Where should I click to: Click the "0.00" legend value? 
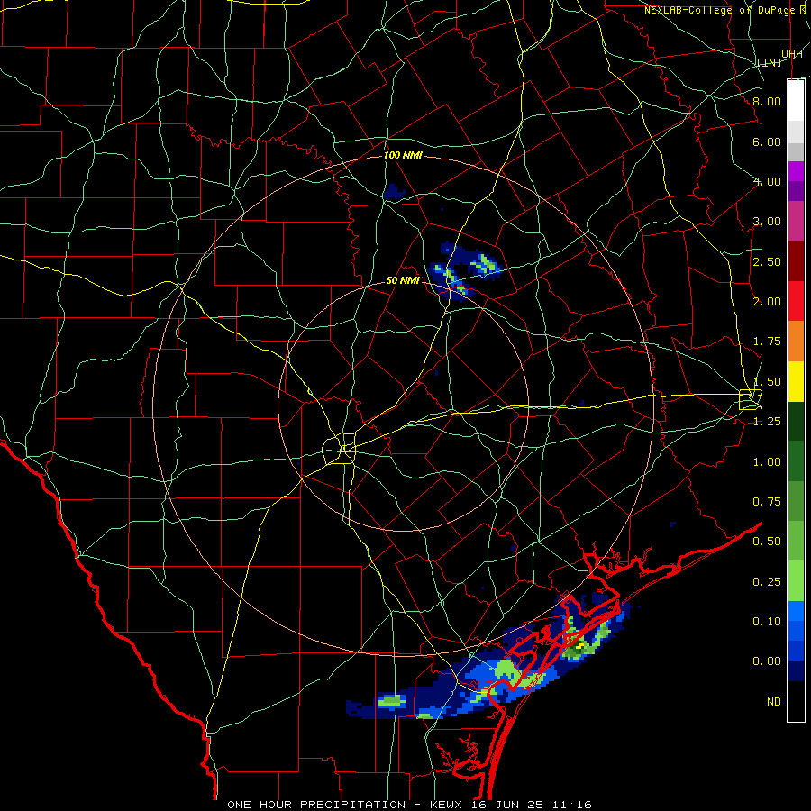pyautogui.click(x=767, y=661)
